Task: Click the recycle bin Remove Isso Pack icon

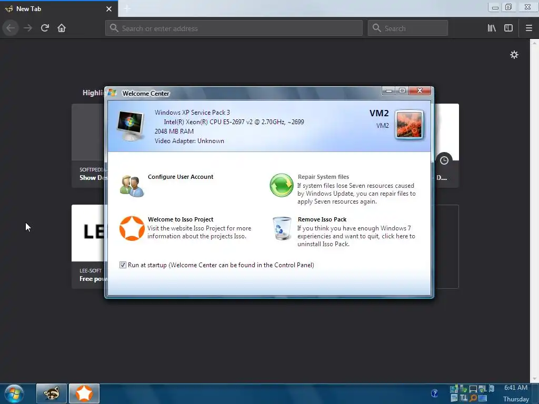Action: [x=282, y=228]
